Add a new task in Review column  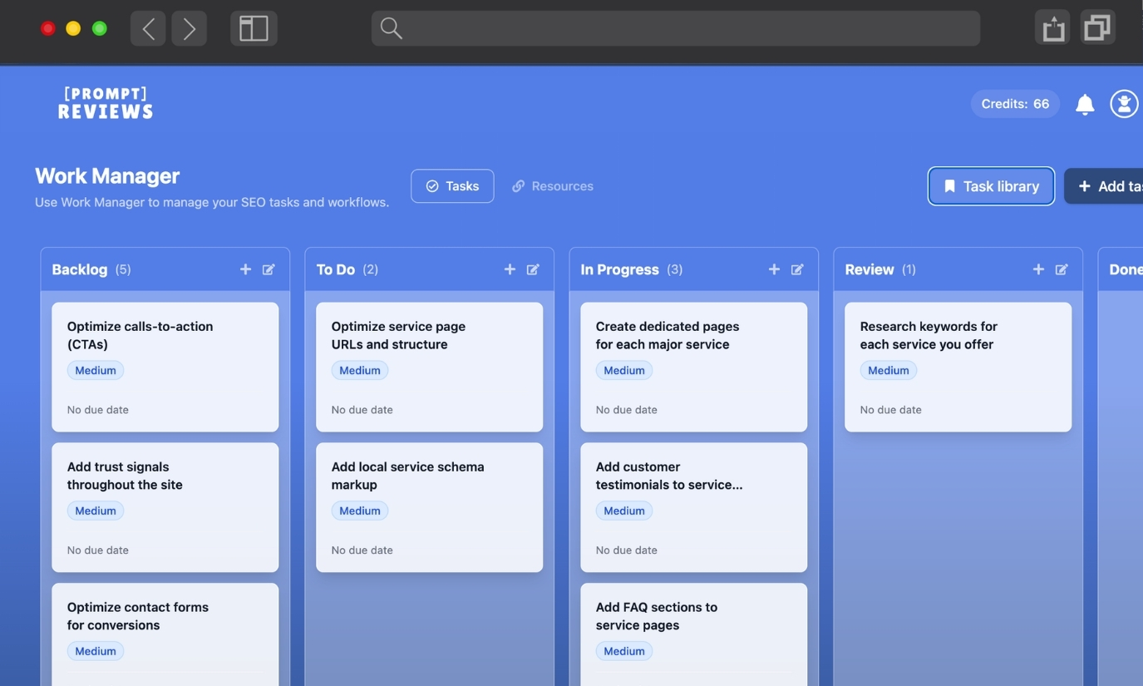1038,269
